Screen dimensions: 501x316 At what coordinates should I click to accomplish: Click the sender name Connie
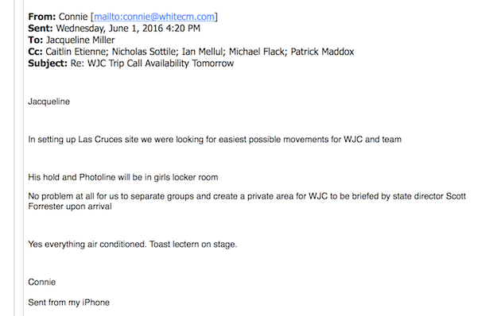(73, 17)
